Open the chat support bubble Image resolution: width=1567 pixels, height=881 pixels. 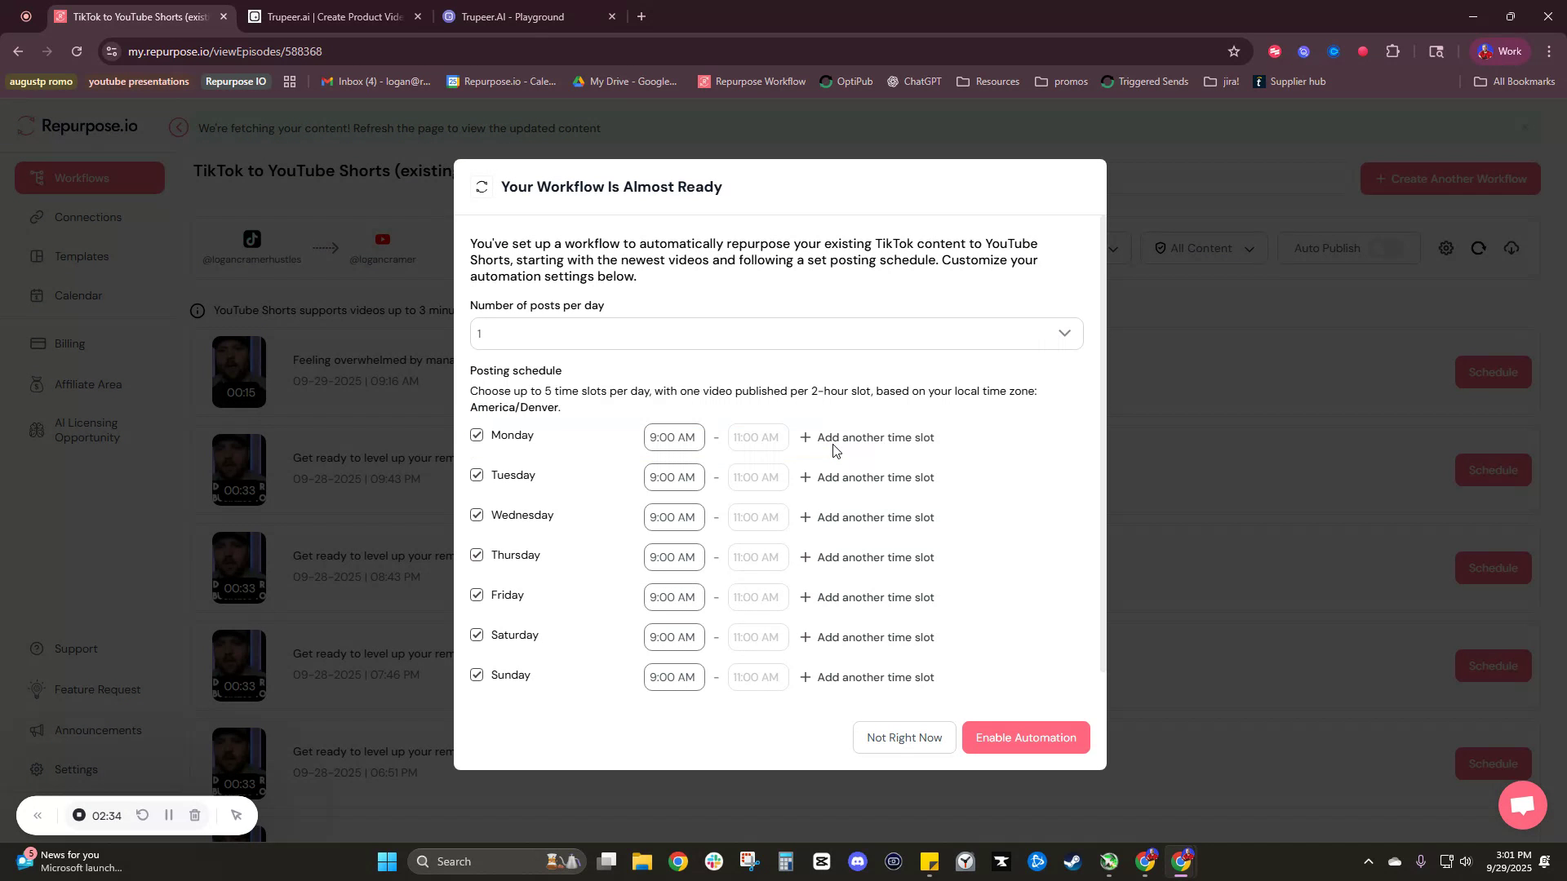click(1521, 805)
